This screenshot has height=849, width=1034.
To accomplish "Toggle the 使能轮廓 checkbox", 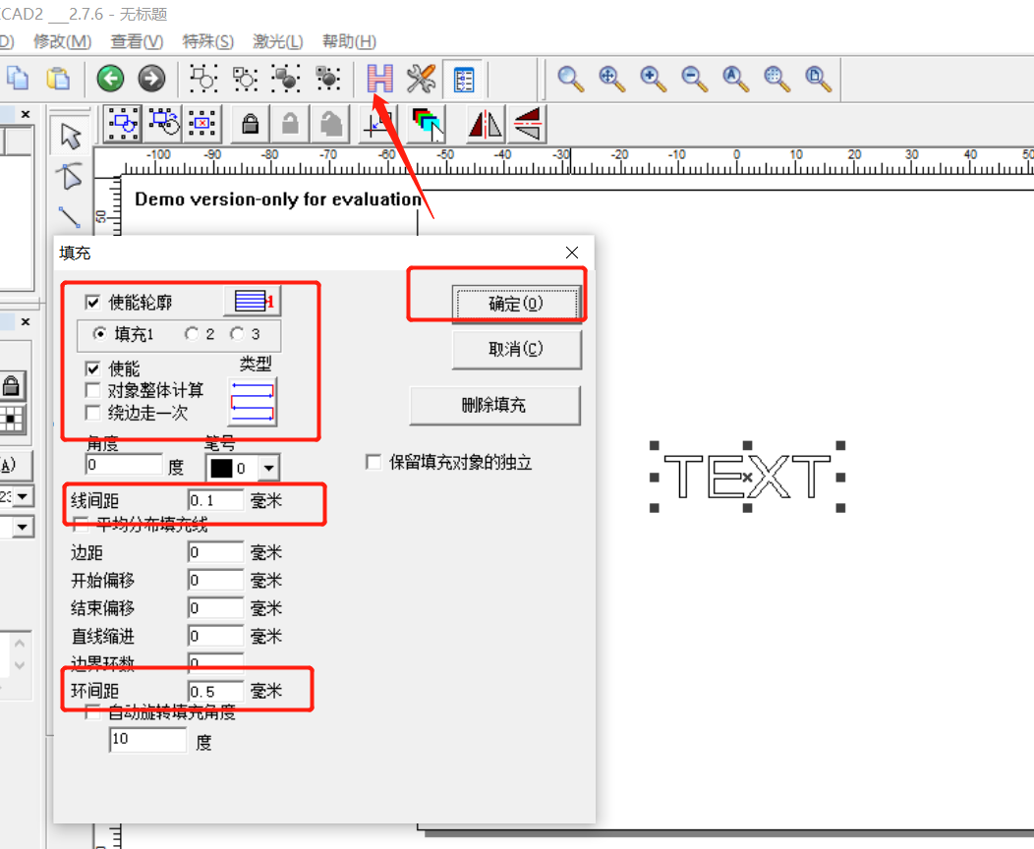I will coord(93,303).
